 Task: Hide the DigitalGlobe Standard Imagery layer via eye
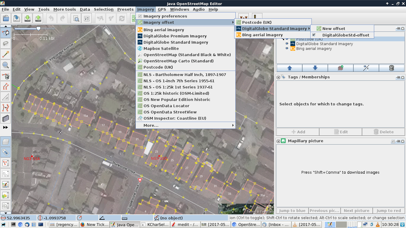pyautogui.click(x=287, y=44)
